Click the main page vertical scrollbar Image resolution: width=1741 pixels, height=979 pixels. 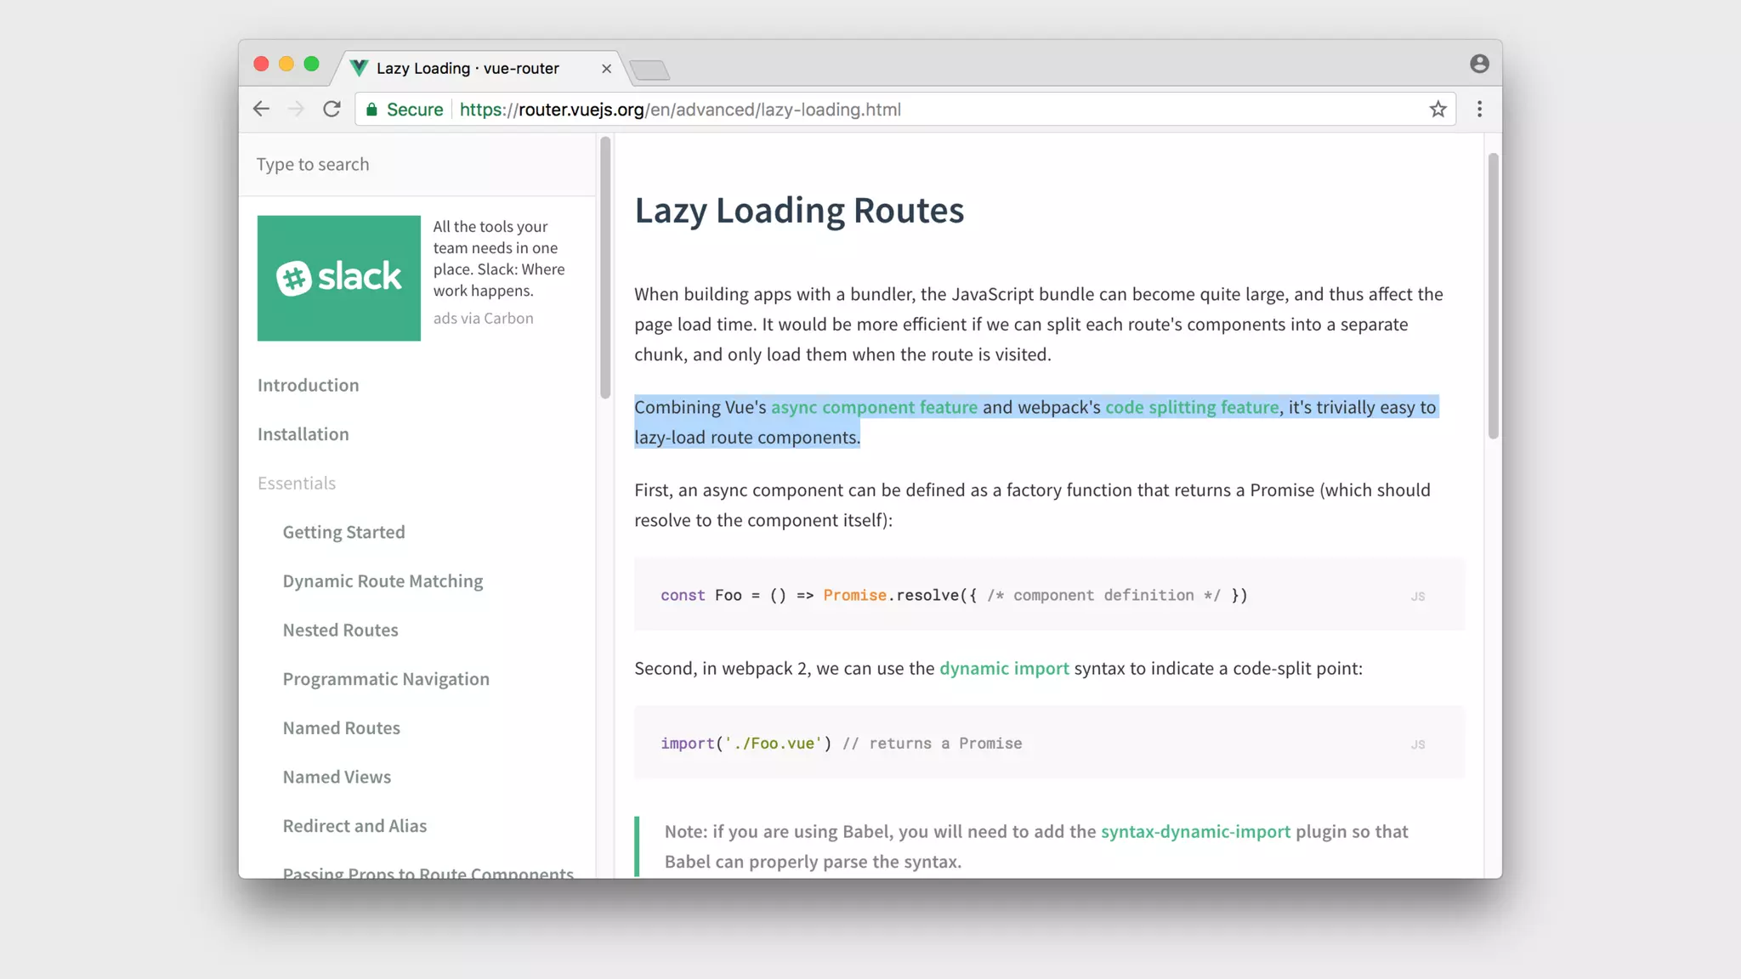(x=1493, y=296)
